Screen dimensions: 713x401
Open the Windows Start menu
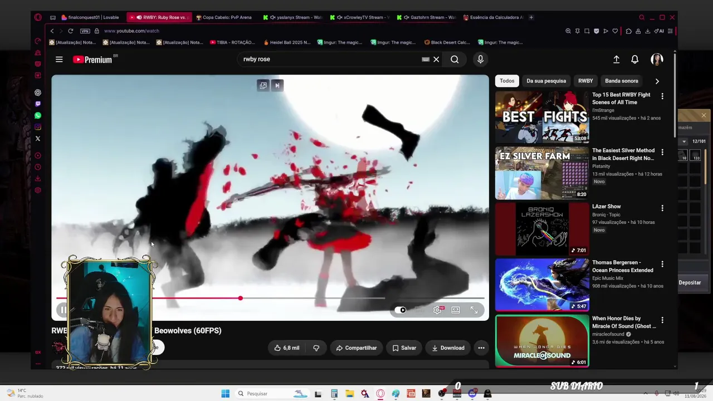pyautogui.click(x=225, y=394)
